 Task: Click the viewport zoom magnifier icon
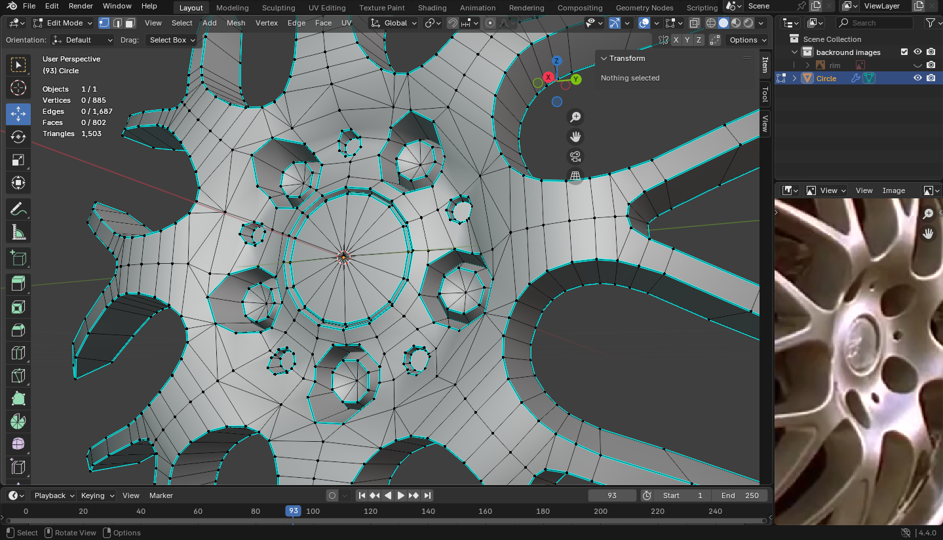(575, 117)
